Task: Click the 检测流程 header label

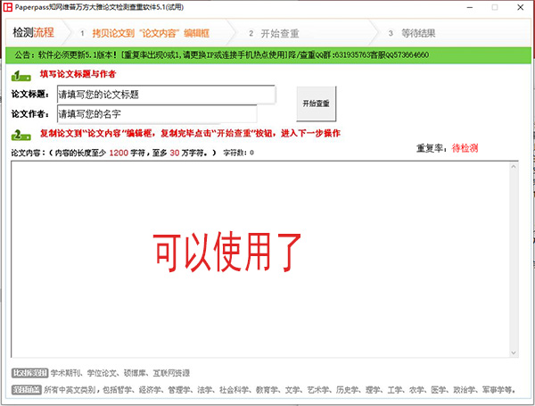Action: (x=34, y=32)
